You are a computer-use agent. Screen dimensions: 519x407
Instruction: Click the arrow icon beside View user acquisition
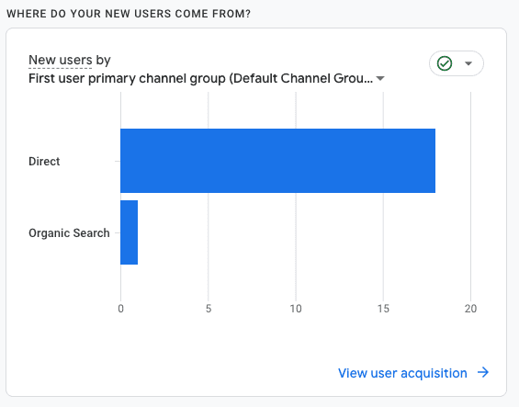tap(483, 372)
